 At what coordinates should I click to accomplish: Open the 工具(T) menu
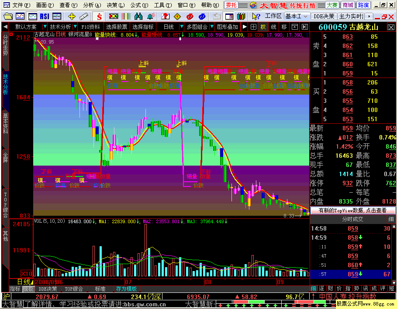163,5
